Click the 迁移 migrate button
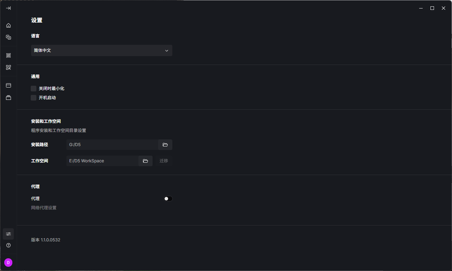Screen dimensions: 452x271 (x=164, y=161)
